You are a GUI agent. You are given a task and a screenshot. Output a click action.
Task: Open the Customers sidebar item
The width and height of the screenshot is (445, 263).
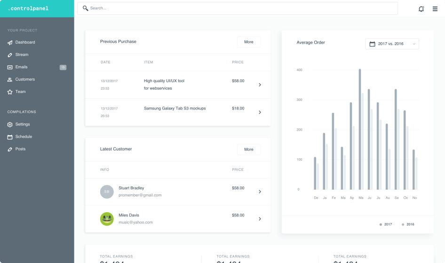25,79
